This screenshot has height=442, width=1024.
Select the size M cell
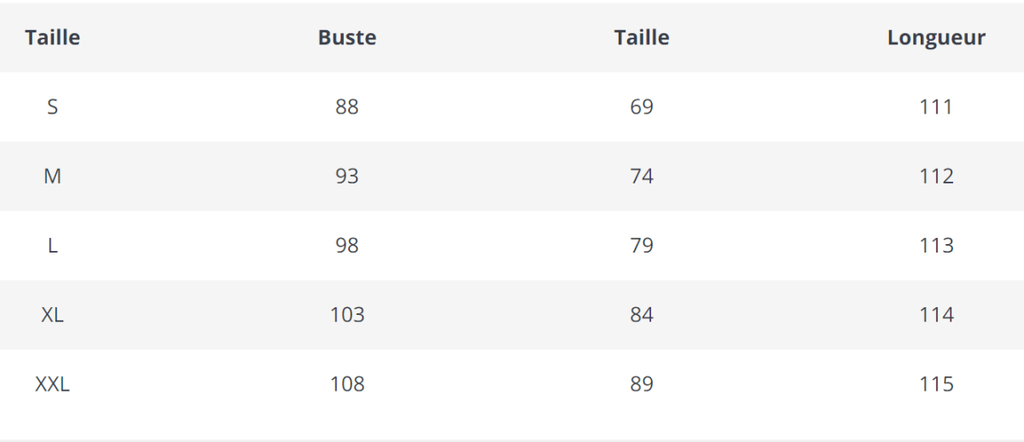pos(52,176)
